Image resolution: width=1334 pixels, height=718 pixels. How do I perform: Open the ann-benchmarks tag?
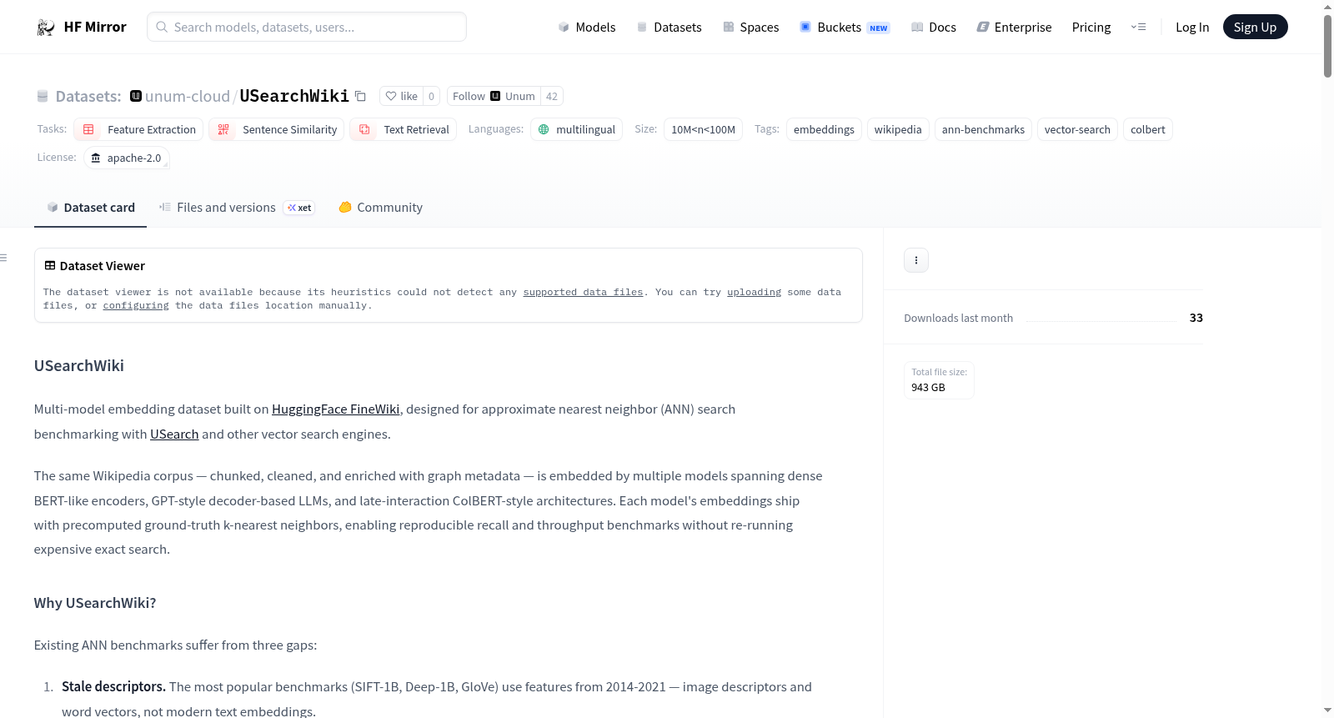point(983,129)
